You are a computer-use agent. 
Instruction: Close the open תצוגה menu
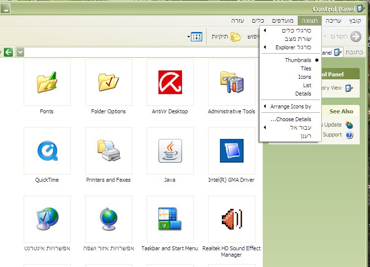tap(309, 21)
